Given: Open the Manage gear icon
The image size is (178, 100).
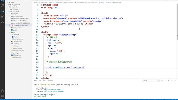Looking at the screenshot, I should (3, 96).
